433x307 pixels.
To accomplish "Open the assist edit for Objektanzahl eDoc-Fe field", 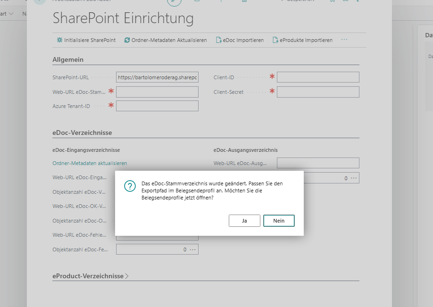I will click(x=193, y=249).
